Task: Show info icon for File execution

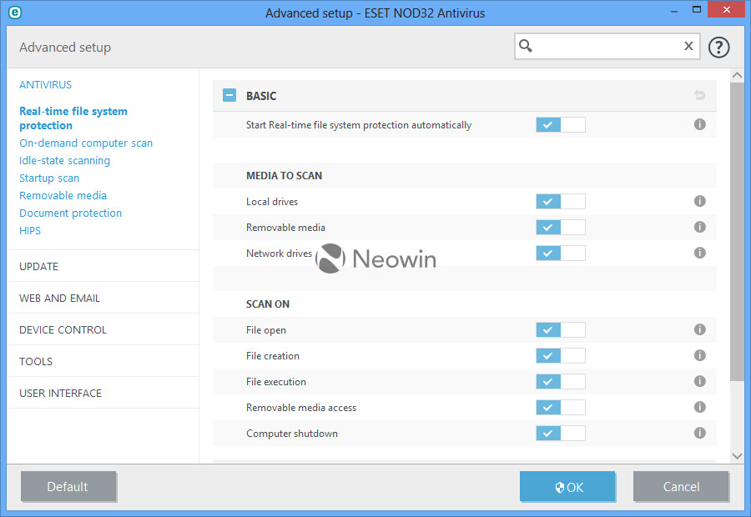Action: pos(700,381)
